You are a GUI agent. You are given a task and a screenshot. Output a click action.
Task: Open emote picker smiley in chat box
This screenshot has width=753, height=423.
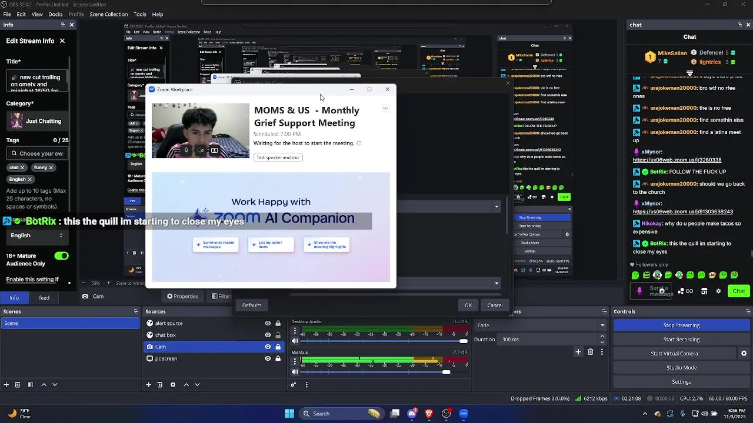(x=662, y=291)
